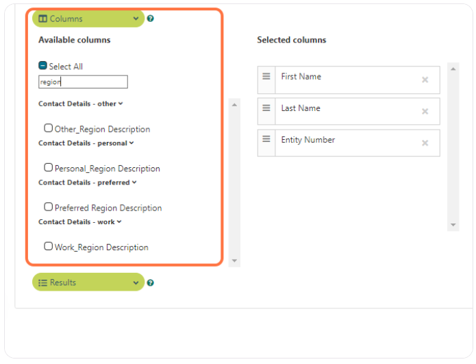The height and width of the screenshot is (364, 476).
Task: Enable Preferred Region Description checkbox
Action: click(48, 206)
